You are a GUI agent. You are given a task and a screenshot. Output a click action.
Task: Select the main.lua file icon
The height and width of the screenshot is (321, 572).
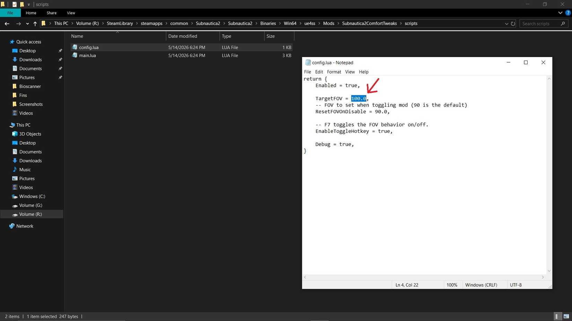point(74,55)
